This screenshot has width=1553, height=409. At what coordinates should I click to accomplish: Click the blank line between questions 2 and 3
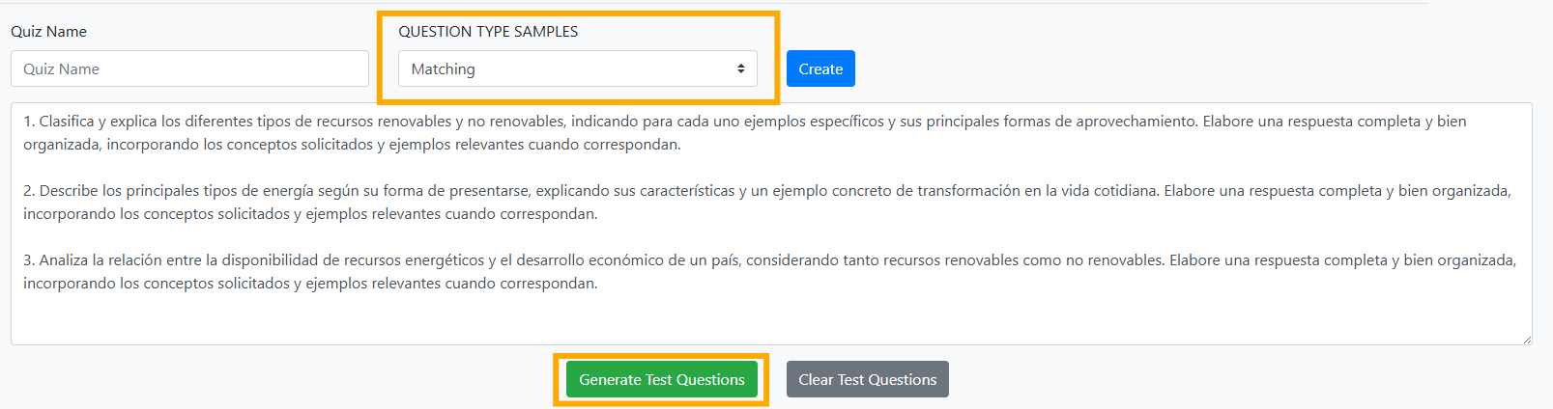[x=770, y=237]
